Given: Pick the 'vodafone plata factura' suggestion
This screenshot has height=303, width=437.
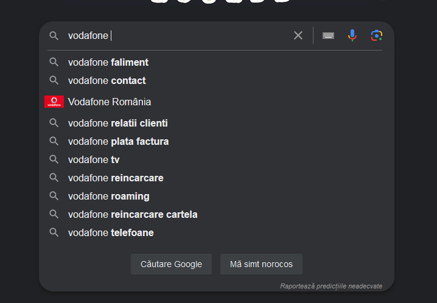Looking at the screenshot, I should pos(118,141).
